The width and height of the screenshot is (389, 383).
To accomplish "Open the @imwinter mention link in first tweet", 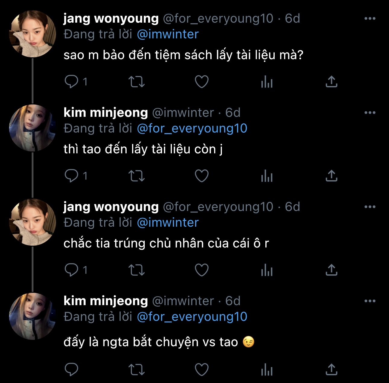I will (168, 34).
